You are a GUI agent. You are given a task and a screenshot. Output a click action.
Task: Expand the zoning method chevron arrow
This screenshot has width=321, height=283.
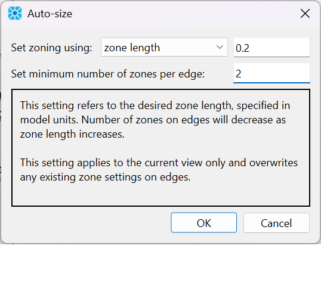(220, 47)
